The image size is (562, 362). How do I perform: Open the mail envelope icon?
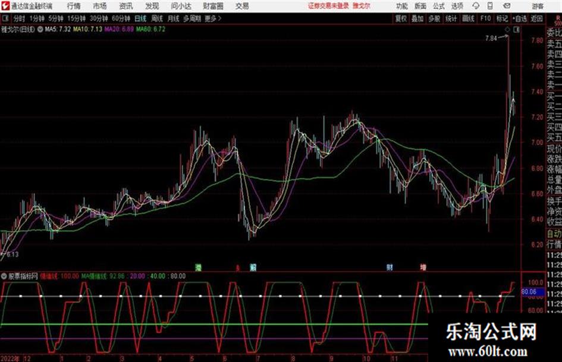507,6
